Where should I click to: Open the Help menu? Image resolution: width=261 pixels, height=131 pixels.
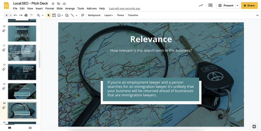pos(102,8)
